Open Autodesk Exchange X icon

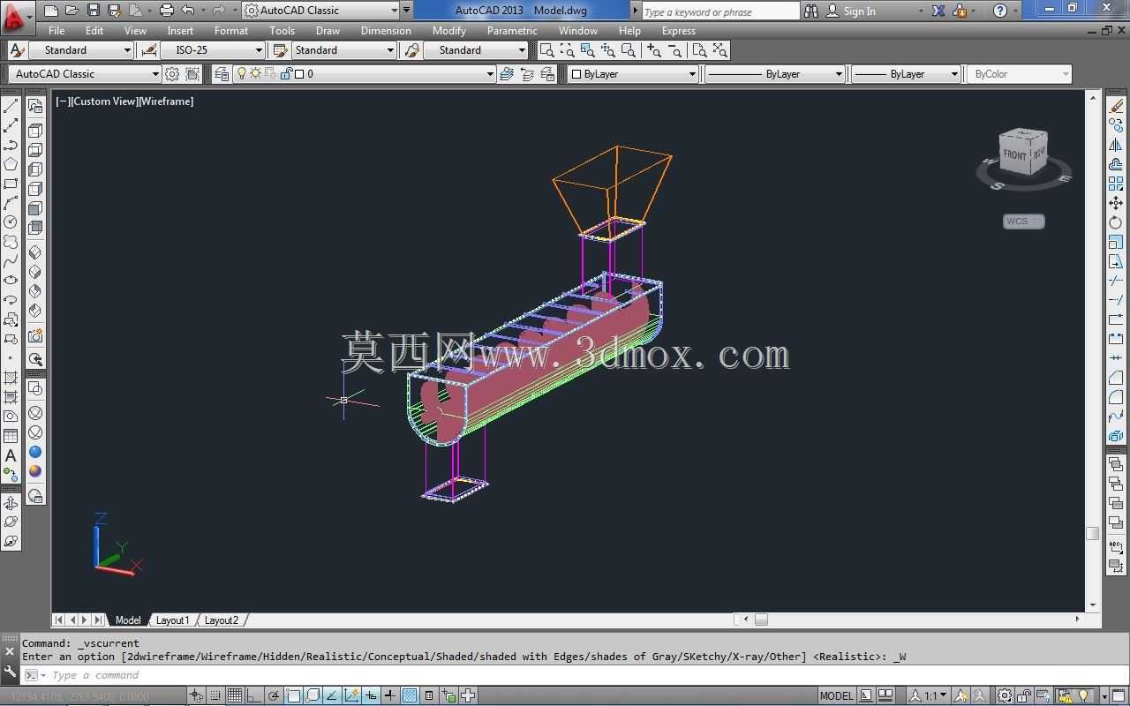click(x=938, y=11)
